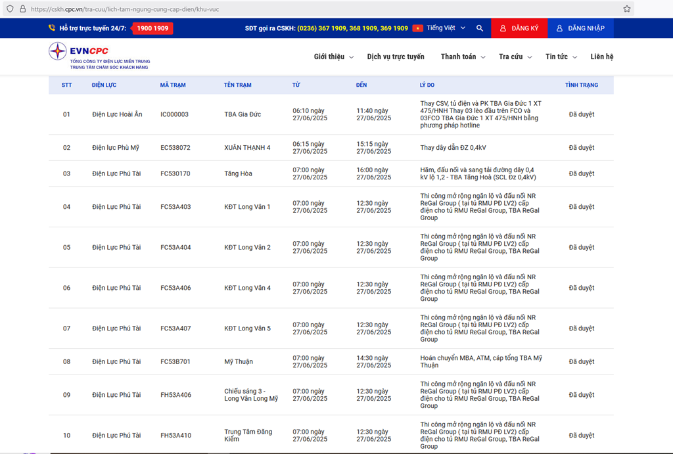Select station code FC53A407

pos(175,329)
